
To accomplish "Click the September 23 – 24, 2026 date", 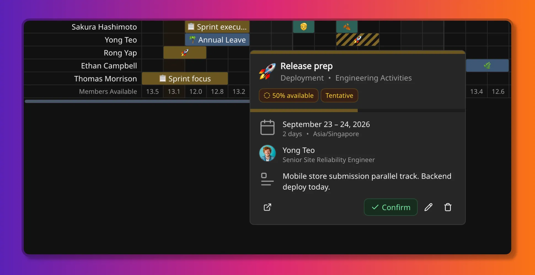I will tap(326, 124).
